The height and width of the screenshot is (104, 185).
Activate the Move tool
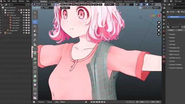coord(35,22)
